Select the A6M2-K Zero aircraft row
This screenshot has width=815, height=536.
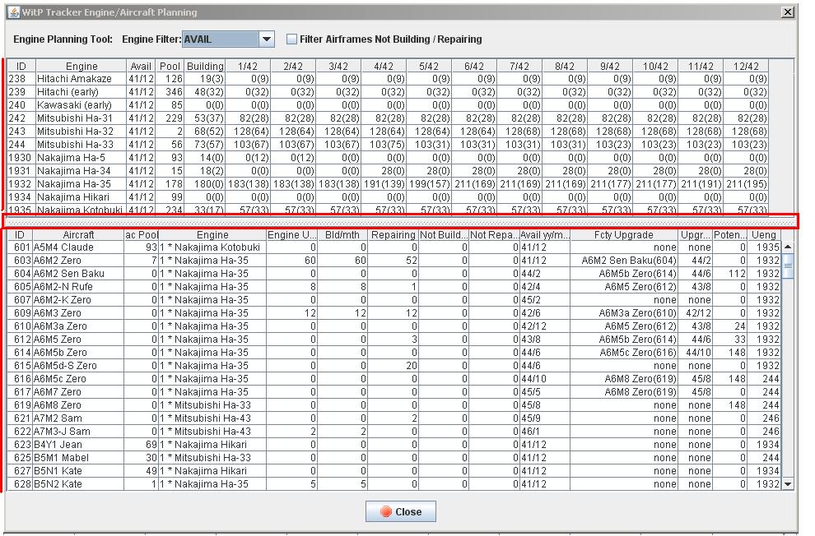pos(394,300)
